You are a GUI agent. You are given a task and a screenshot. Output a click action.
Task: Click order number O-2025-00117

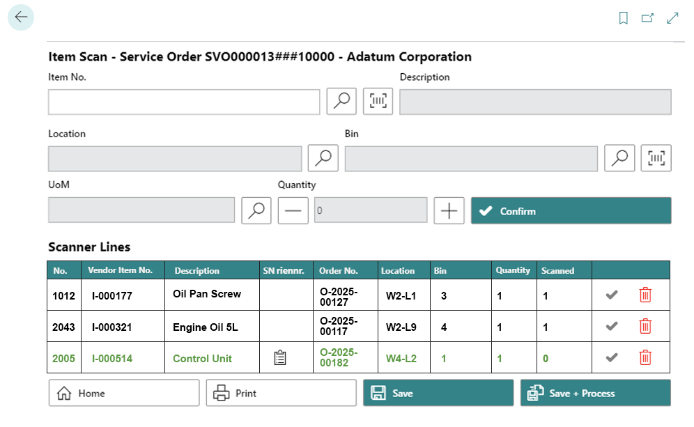tap(339, 326)
